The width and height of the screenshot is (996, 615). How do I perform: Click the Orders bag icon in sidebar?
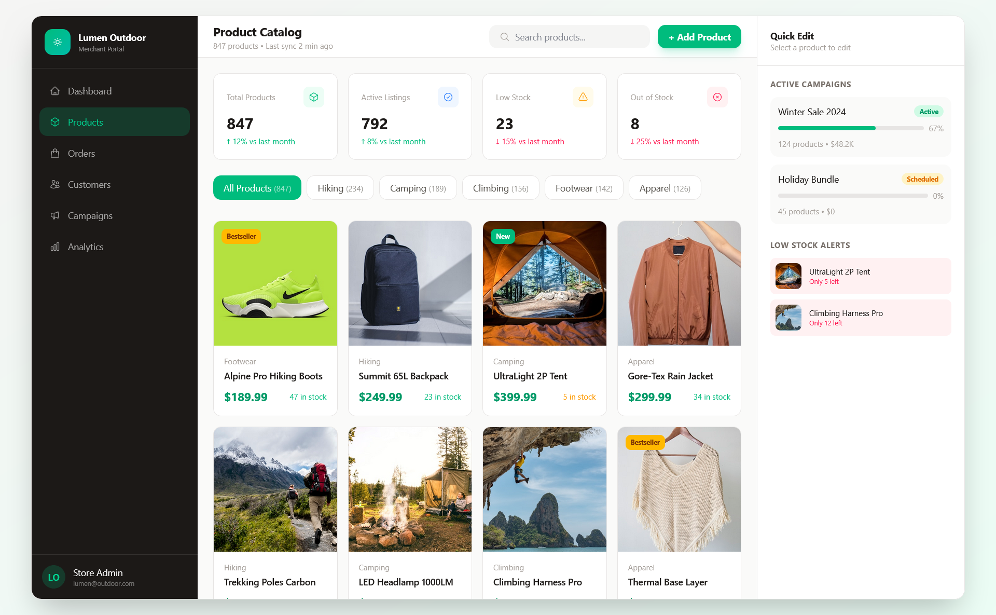point(55,153)
